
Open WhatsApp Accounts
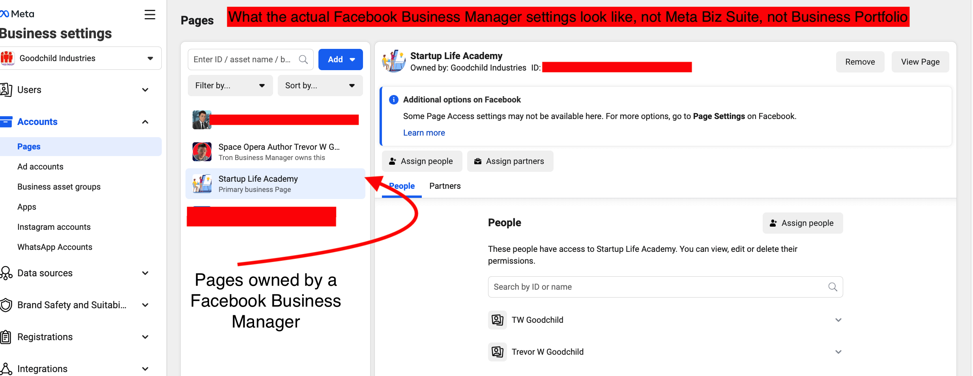click(x=55, y=247)
